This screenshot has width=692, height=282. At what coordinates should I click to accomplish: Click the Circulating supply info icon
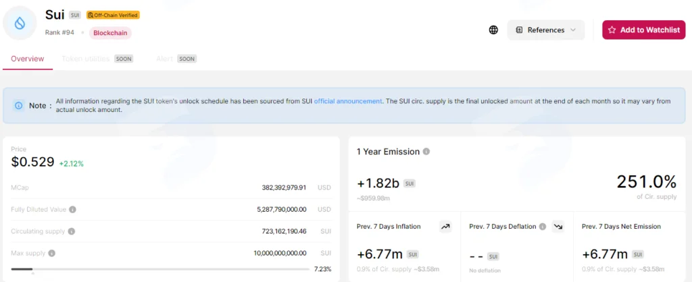[x=71, y=231]
